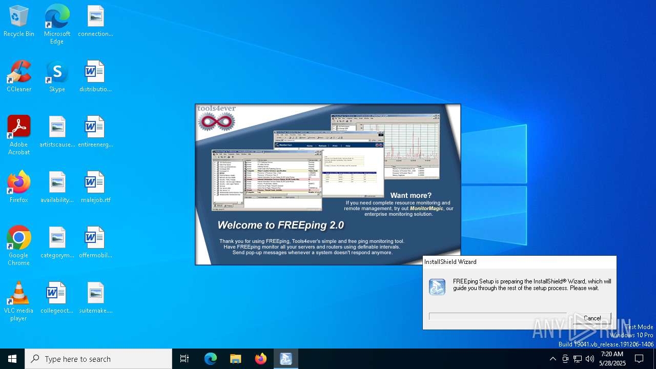Screen dimensions: 656x369
Task: Launch Microsoft Edge from desktop shortcut
Action: pos(57,25)
